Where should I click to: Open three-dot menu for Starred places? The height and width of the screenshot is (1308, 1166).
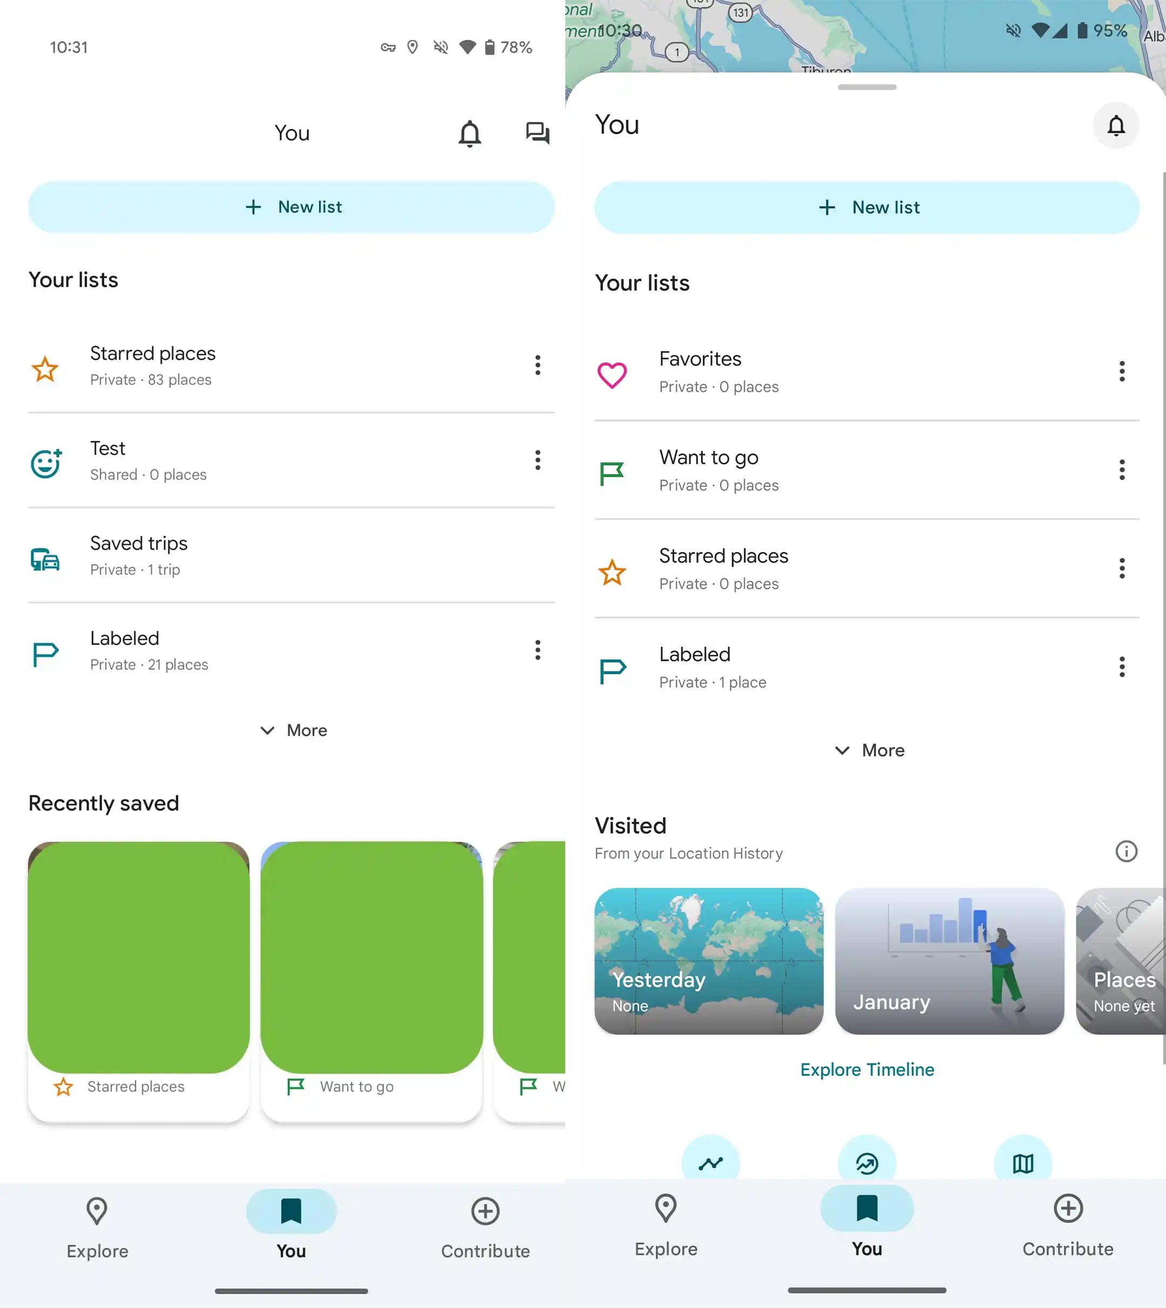pos(537,364)
